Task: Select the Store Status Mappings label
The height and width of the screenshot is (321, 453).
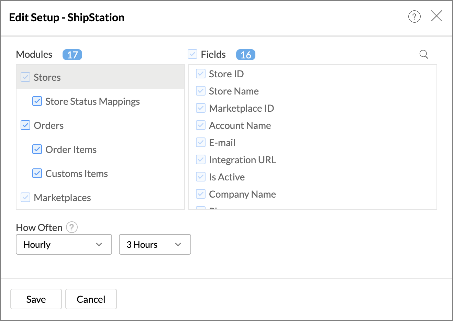Action: [x=92, y=101]
